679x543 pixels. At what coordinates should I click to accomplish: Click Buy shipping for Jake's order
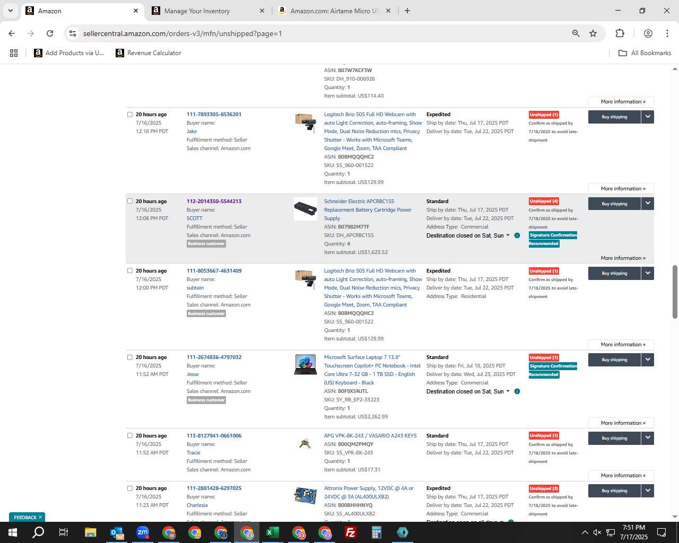point(614,117)
